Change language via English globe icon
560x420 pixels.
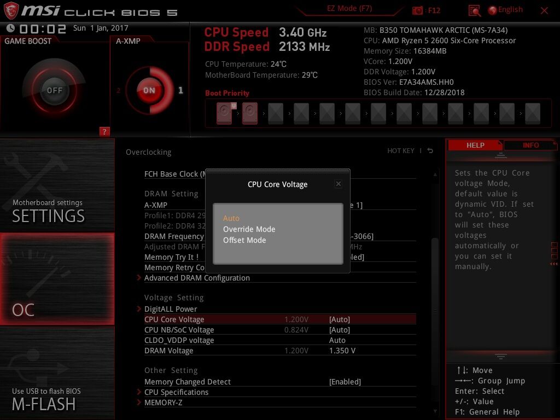tap(505, 10)
